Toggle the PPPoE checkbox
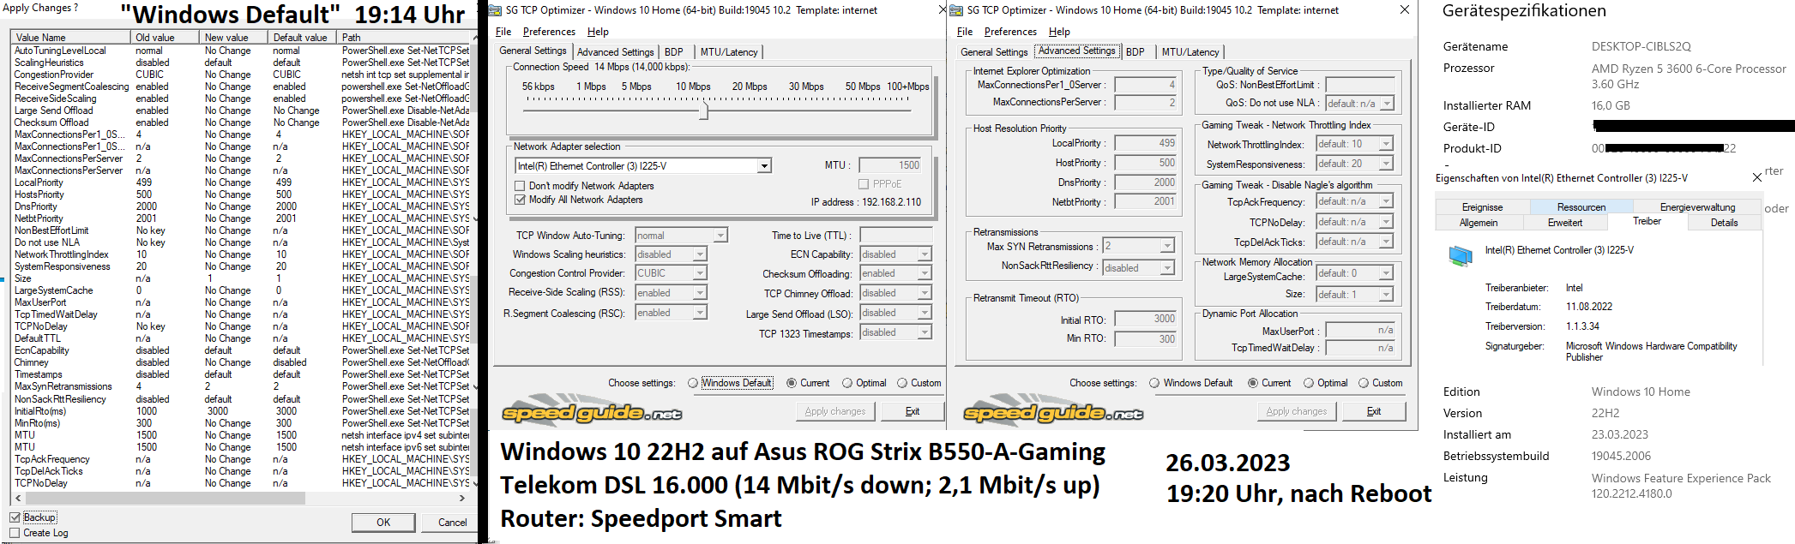 coord(864,184)
